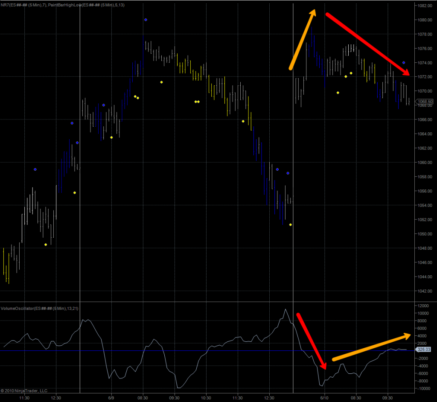The width and height of the screenshot is (437, 402).
Task: Select the VolumeOscillator indicator label
Action: click(40, 309)
